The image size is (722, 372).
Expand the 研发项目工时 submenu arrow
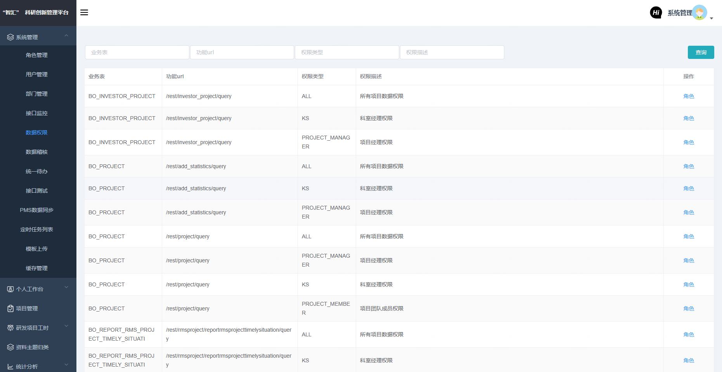tap(66, 326)
